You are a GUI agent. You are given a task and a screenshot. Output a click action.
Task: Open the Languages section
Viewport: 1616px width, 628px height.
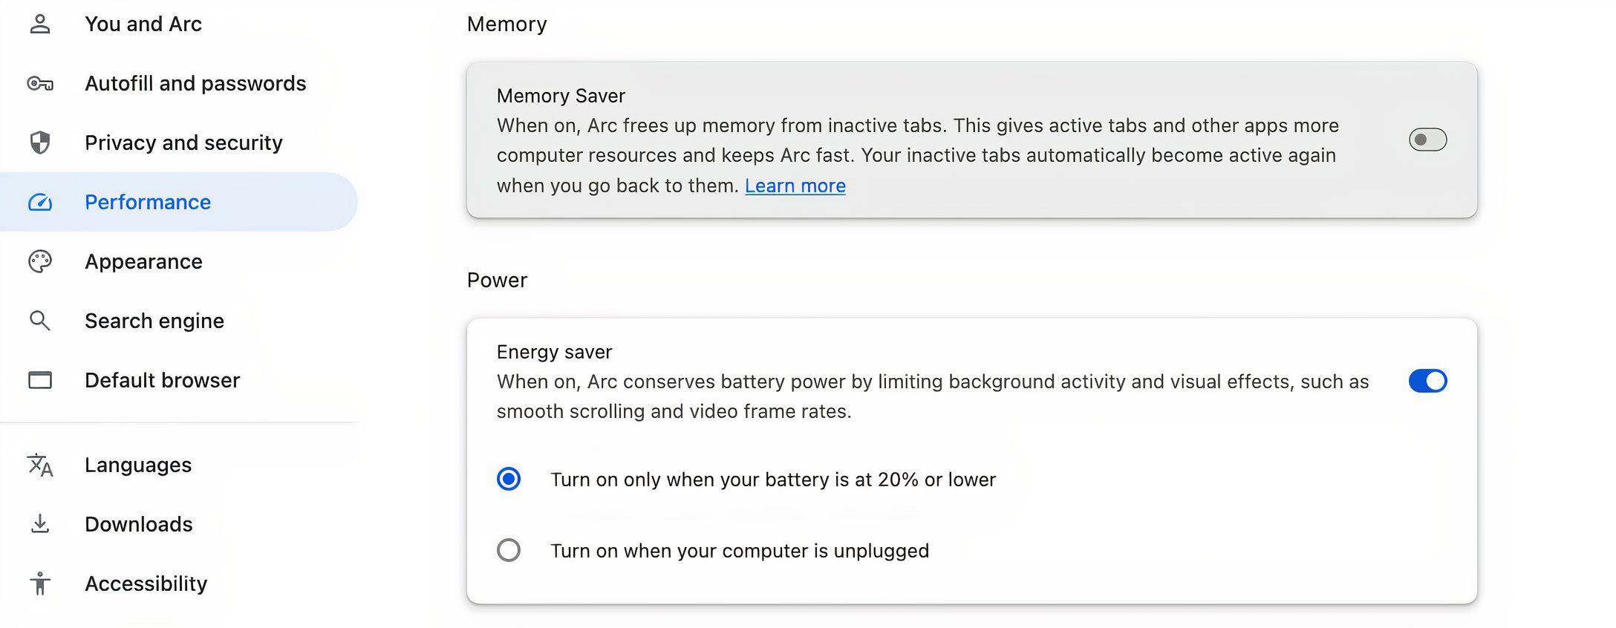138,465
